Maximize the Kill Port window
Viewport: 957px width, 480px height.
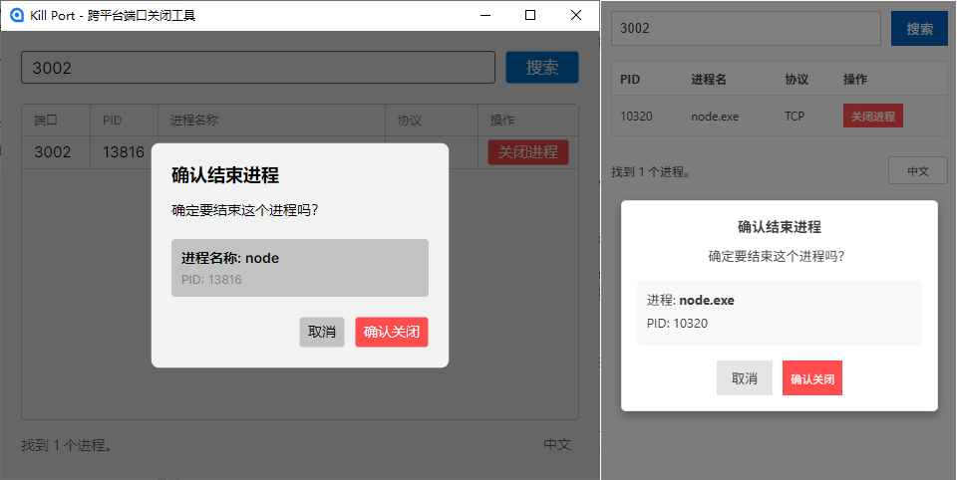530,15
